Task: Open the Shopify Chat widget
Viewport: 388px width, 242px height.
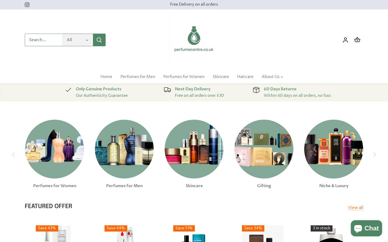Action: 366,228
